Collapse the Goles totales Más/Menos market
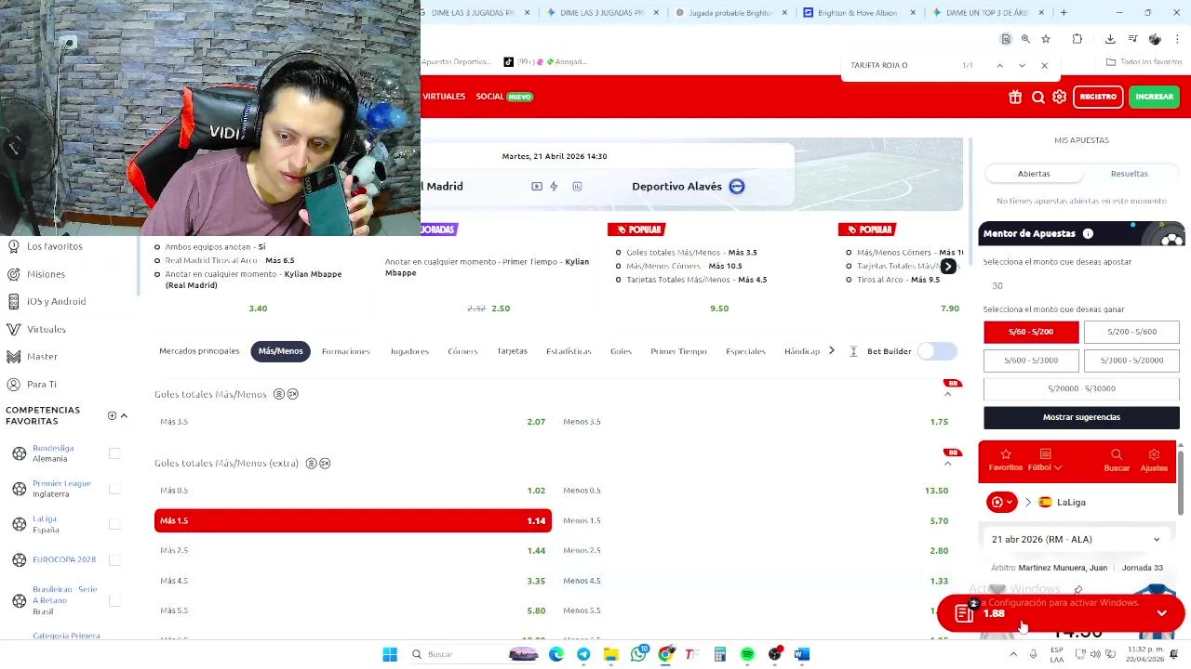Screen dimensions: 1191x669 [x=948, y=395]
